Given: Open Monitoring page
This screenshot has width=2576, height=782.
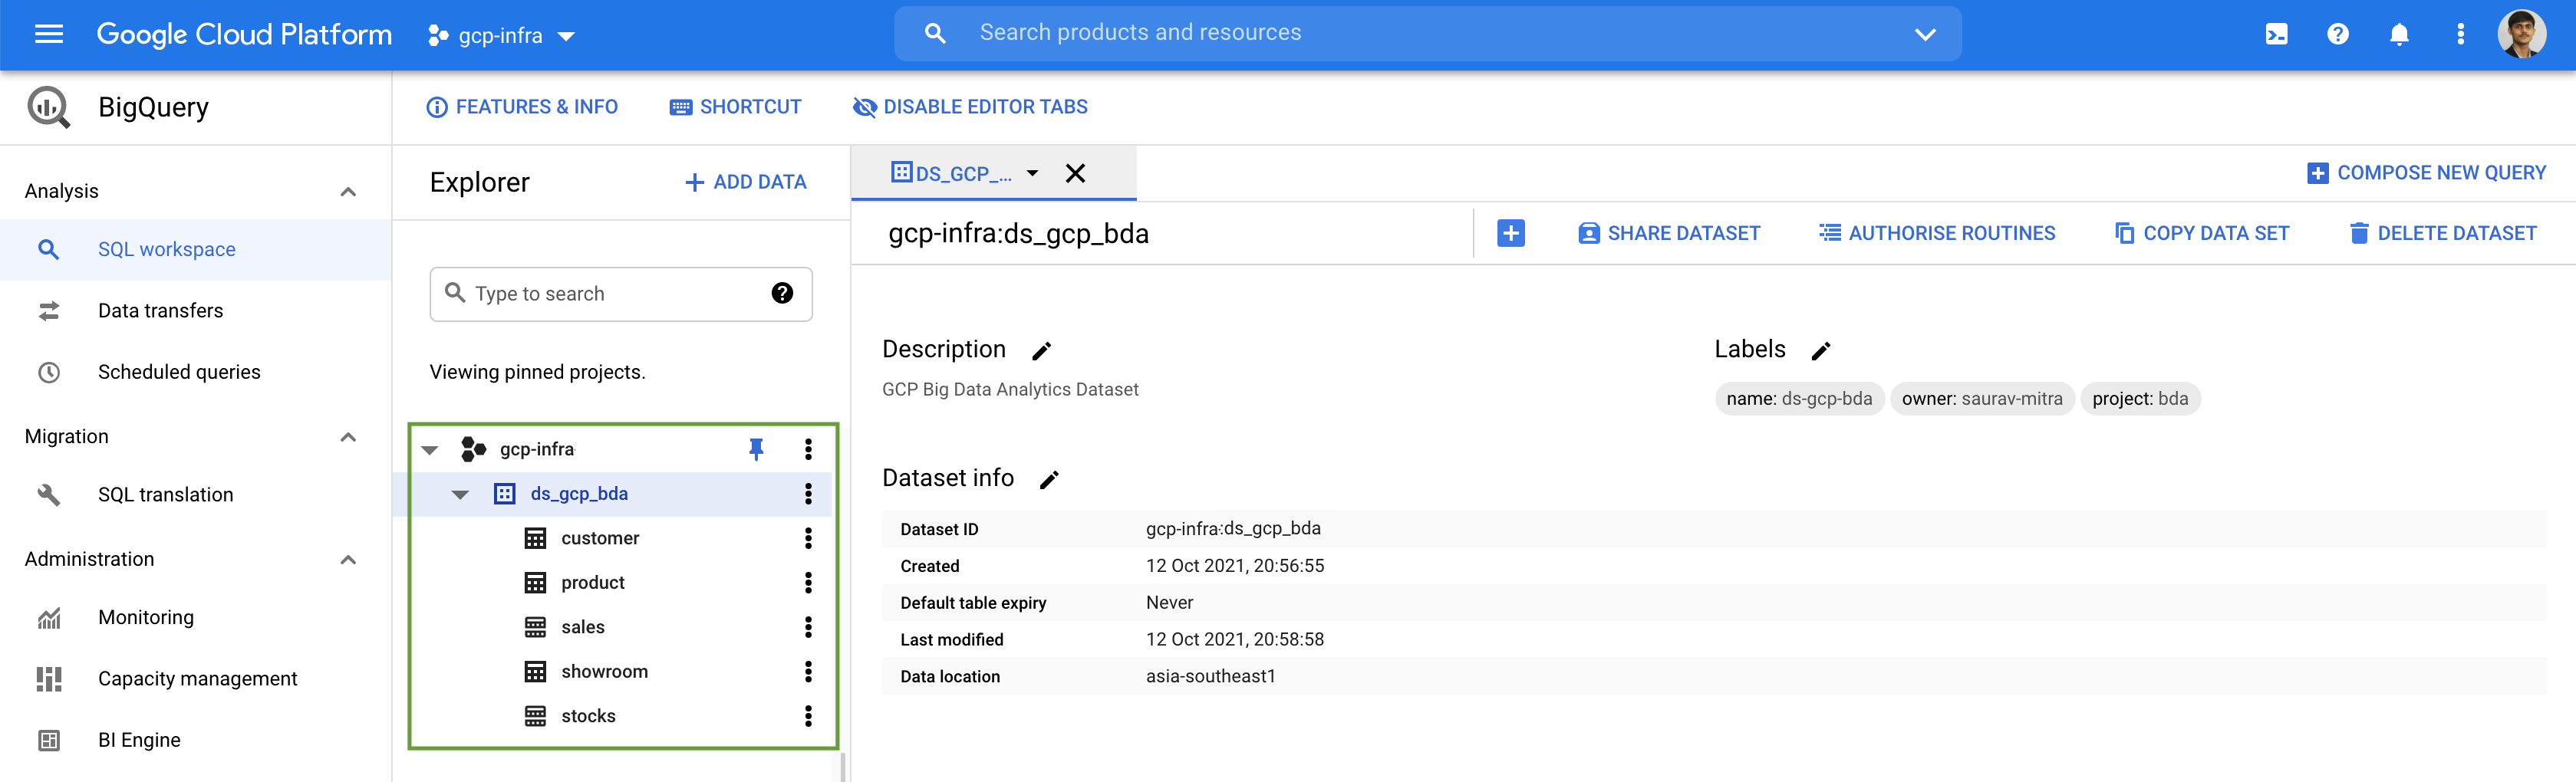Looking at the screenshot, I should [x=196, y=618].
